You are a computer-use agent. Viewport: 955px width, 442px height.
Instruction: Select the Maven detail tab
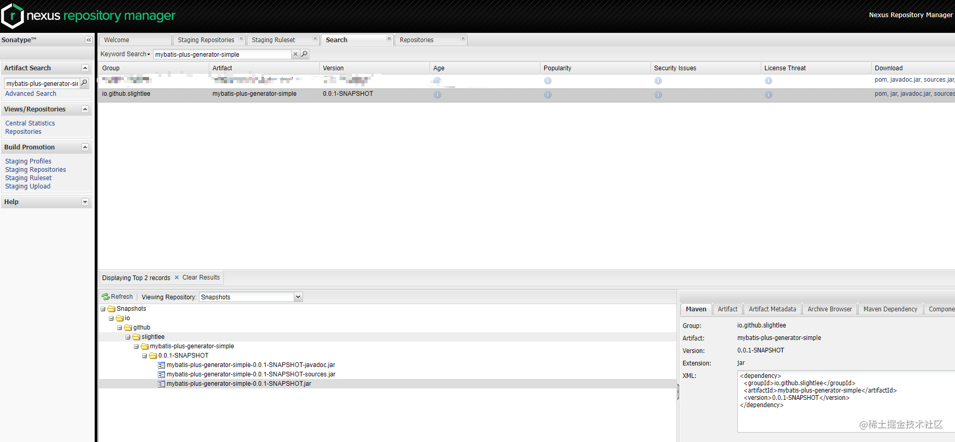696,309
